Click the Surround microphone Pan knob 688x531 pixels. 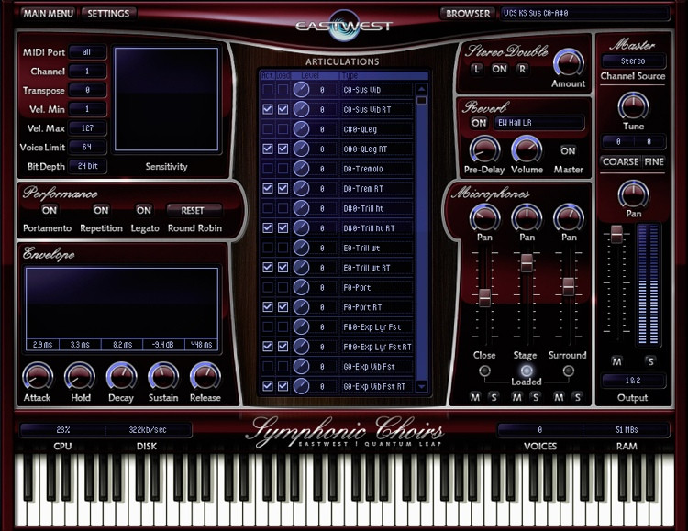coord(569,218)
